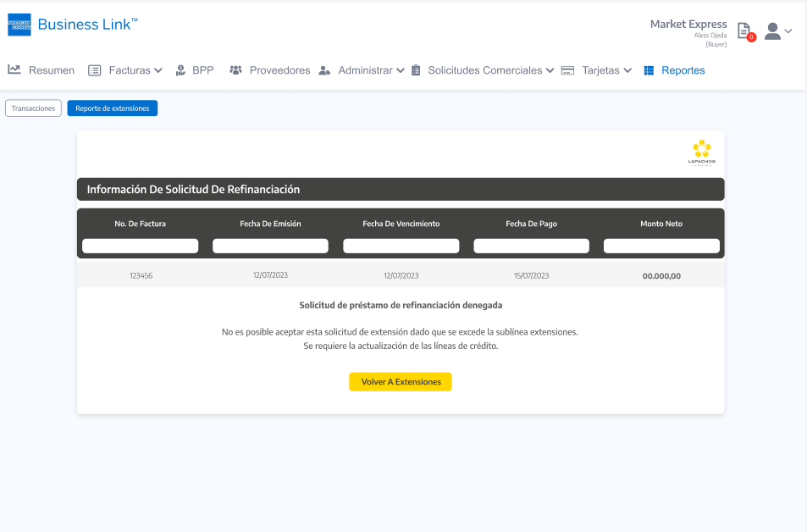Click the Proveedores people icon
The height and width of the screenshot is (532, 807).
235,70
